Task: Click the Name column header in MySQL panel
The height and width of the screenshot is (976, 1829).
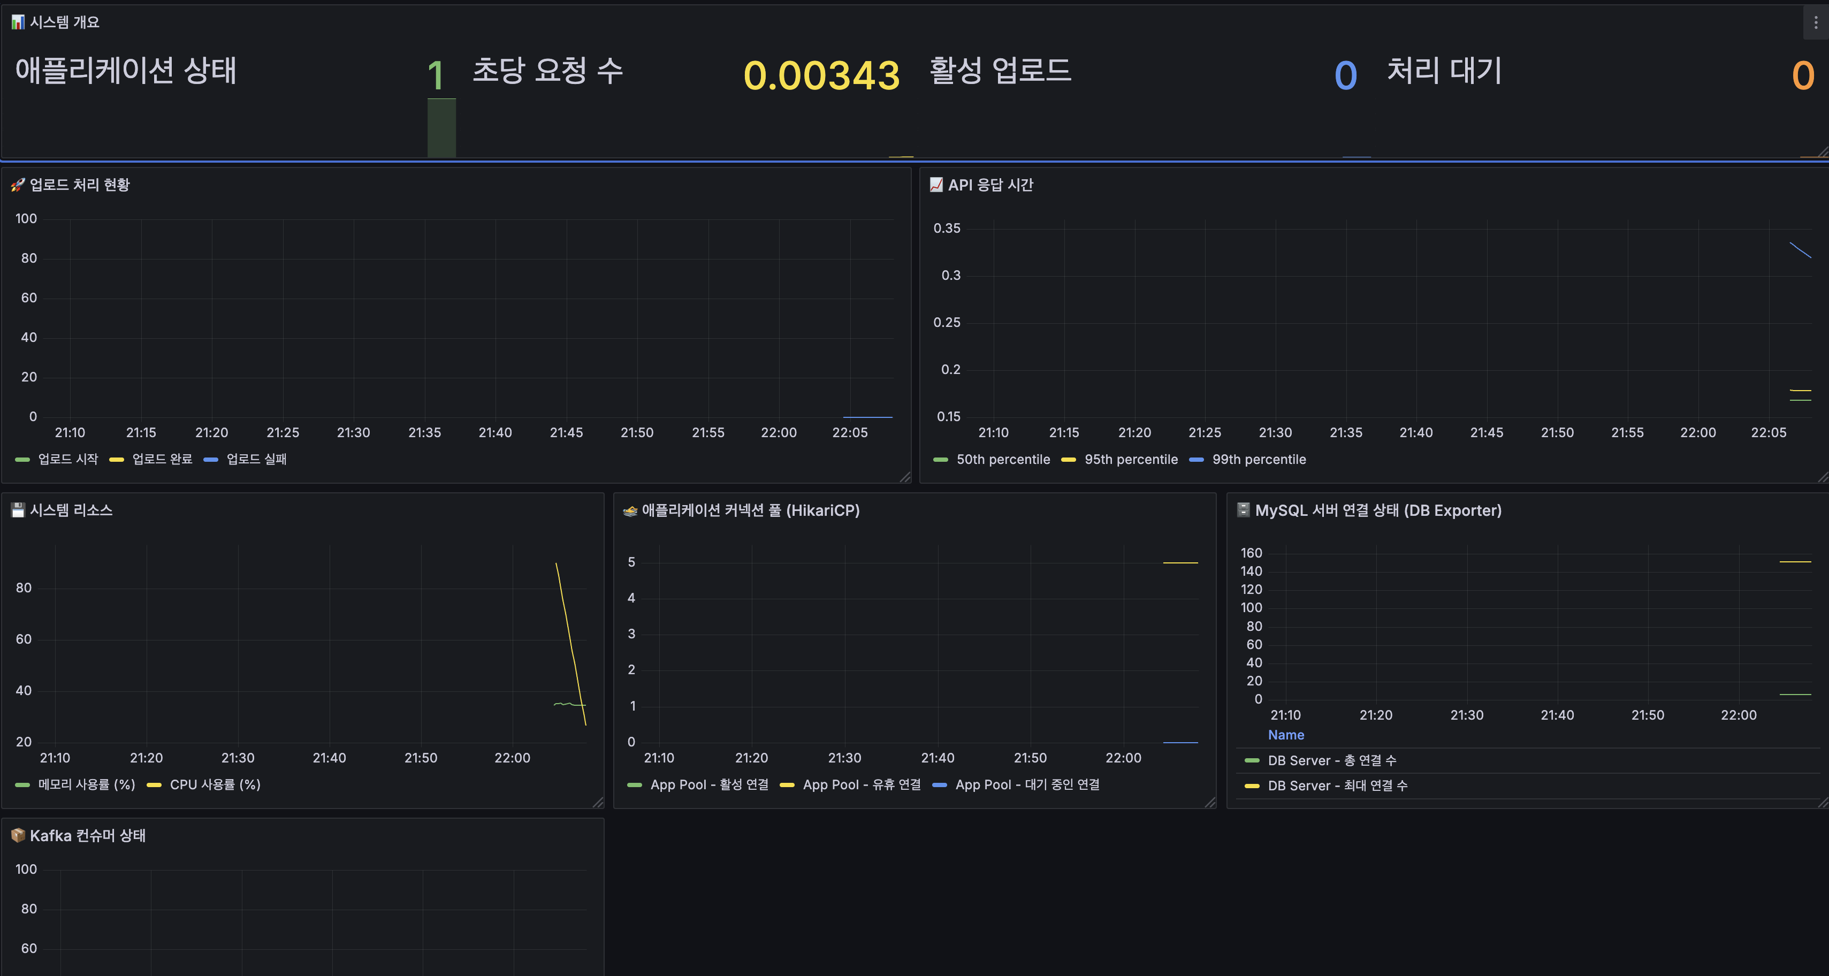Action: coord(1286,735)
